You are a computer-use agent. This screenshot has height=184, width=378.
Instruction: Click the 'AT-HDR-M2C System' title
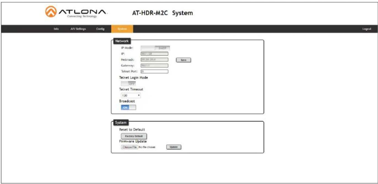point(162,13)
